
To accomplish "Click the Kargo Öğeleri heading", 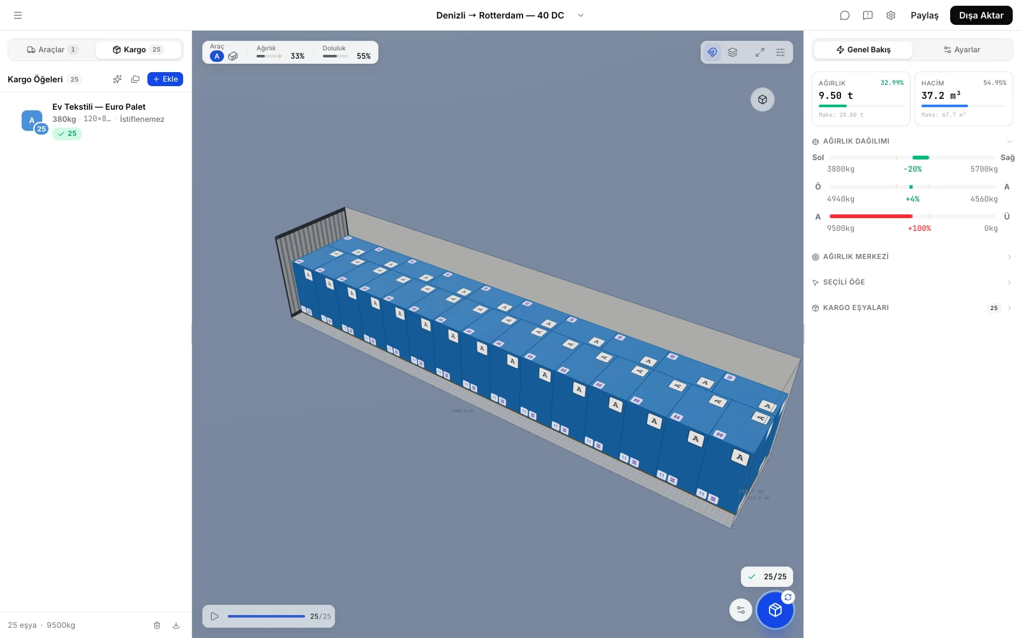I will pos(35,79).
